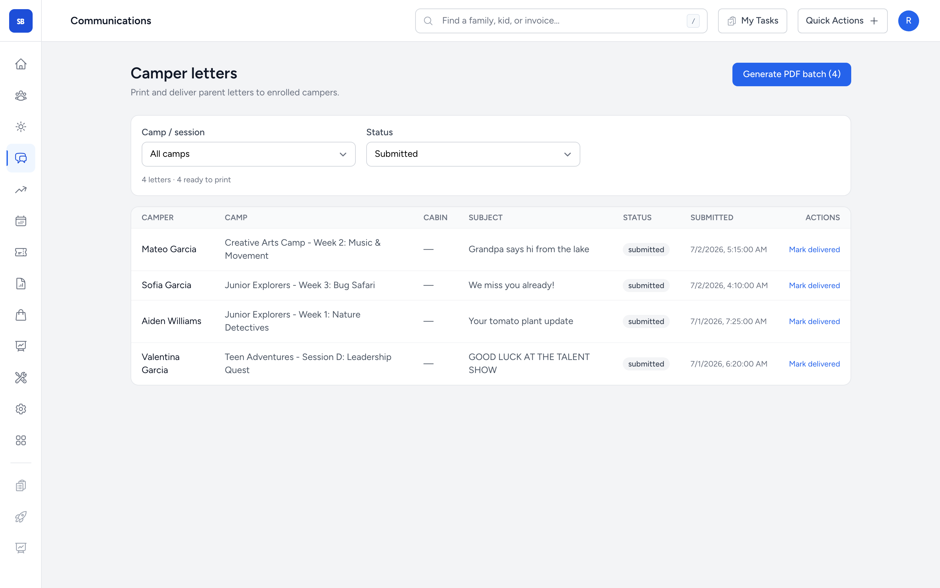Click the submitted badge for Mateo Garcia
Image resolution: width=940 pixels, height=588 pixels.
point(646,250)
